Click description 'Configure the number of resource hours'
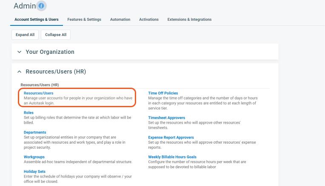This screenshot has width=325, height=186. coord(197,164)
